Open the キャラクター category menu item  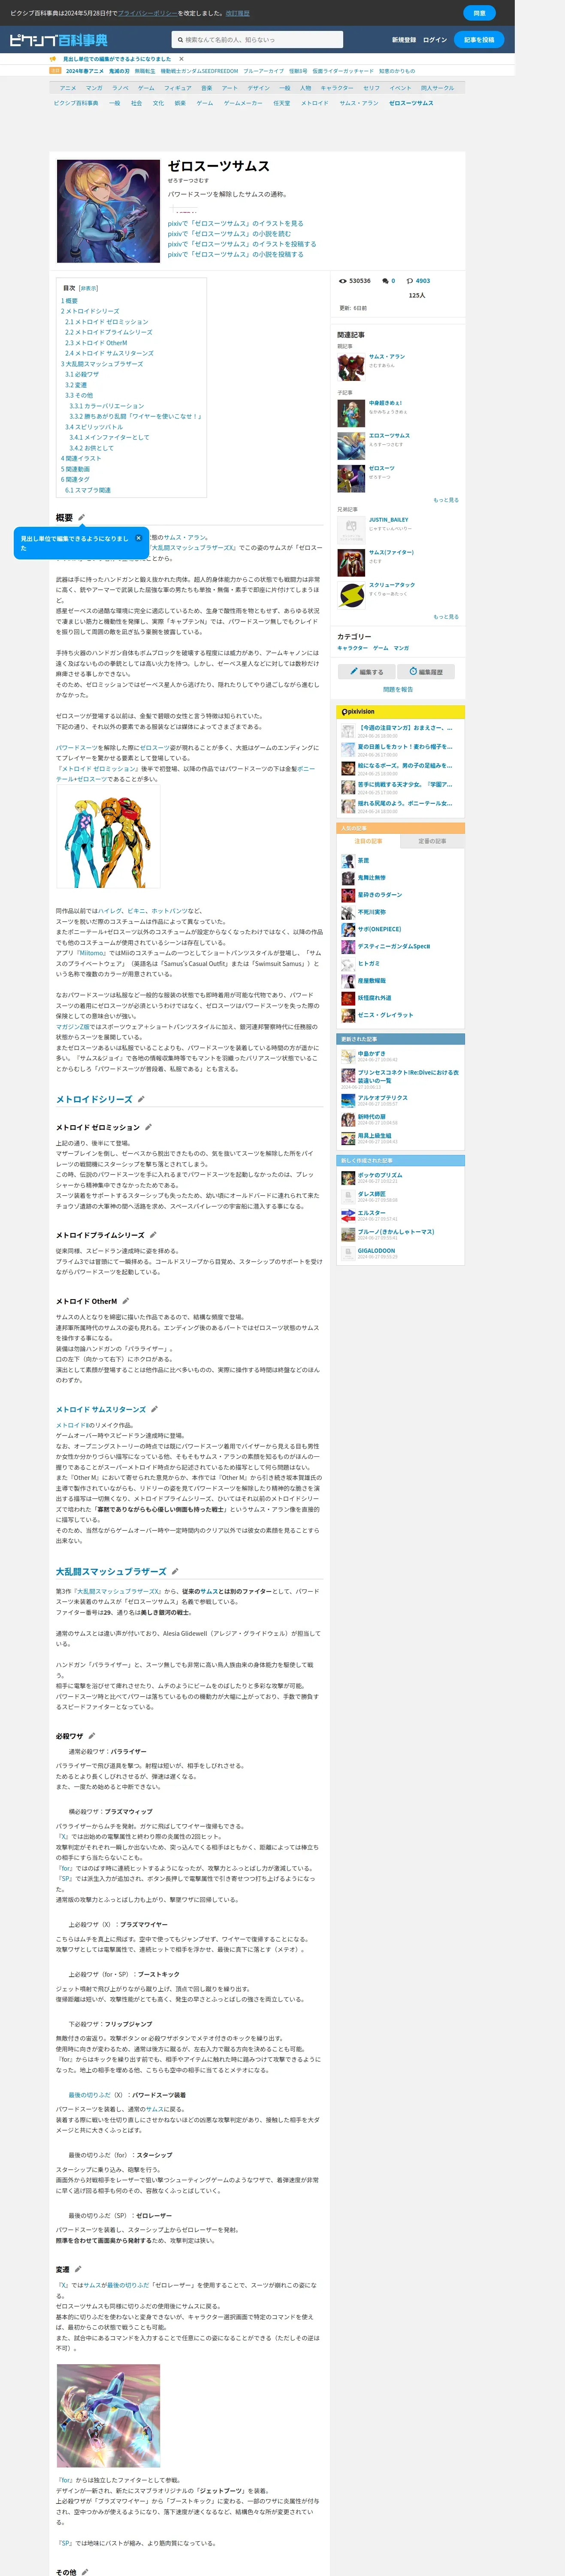[337, 88]
